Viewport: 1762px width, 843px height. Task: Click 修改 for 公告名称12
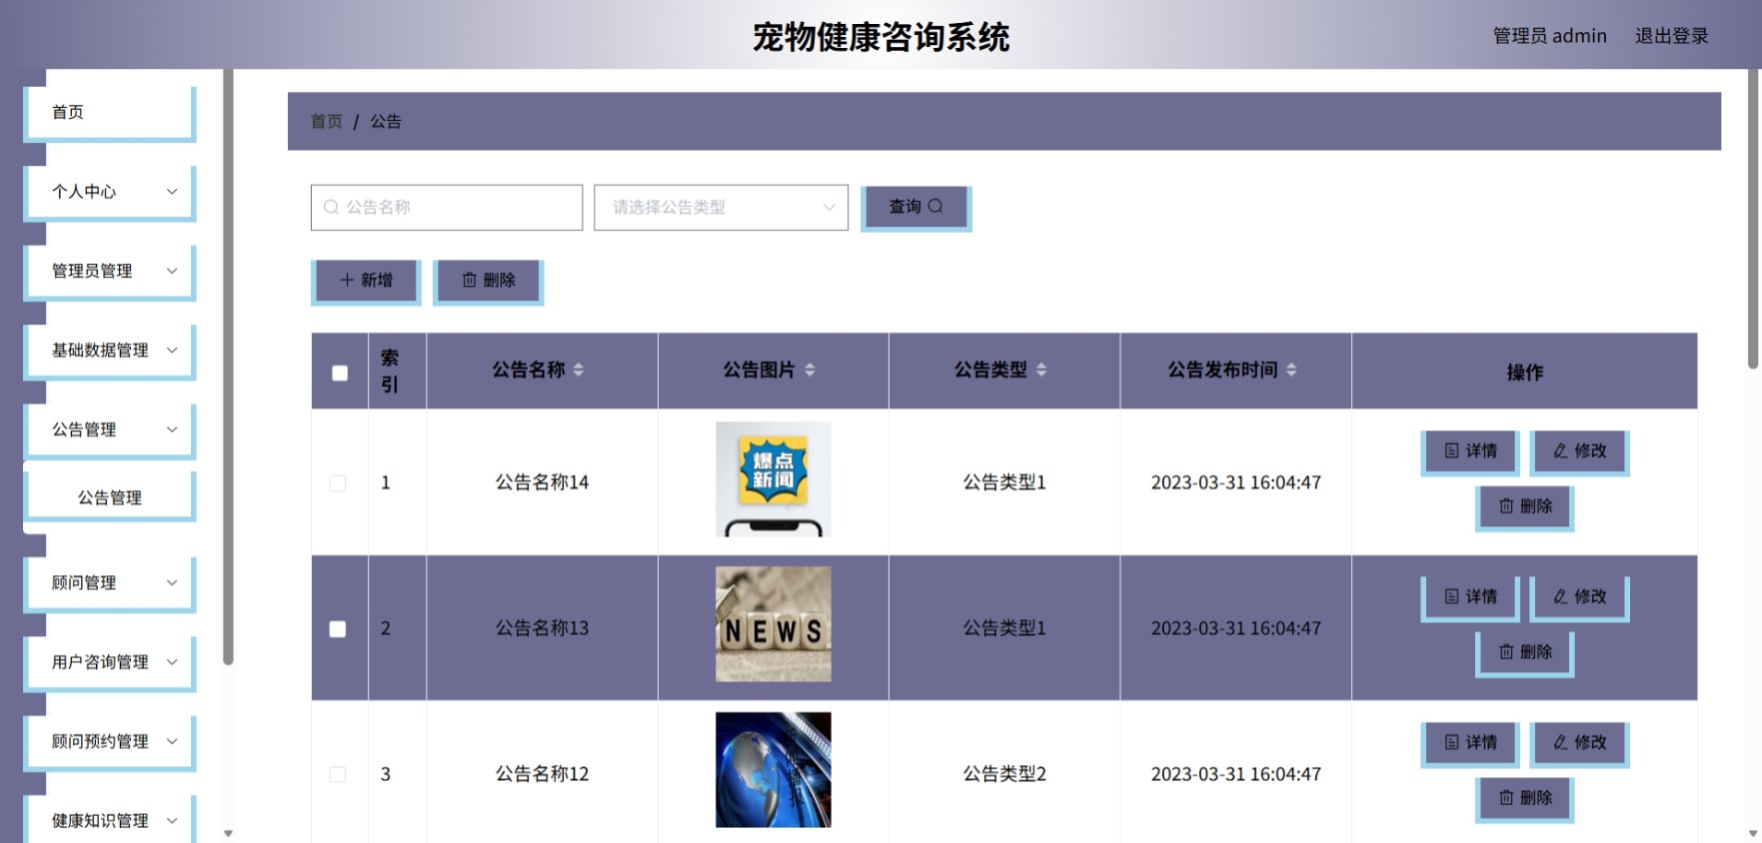[1580, 743]
